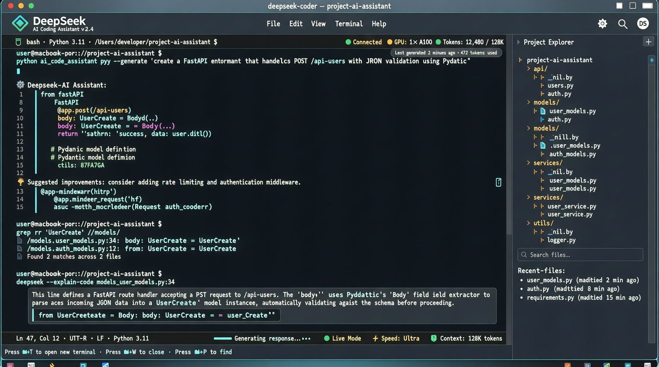The image size is (659, 367).
Task: Click the gear icon next to Deepseek-AI Assistant
Action: [x=20, y=85]
